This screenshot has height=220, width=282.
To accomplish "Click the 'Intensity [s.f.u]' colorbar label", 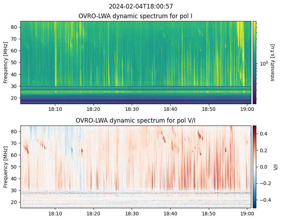I will click(x=273, y=62).
